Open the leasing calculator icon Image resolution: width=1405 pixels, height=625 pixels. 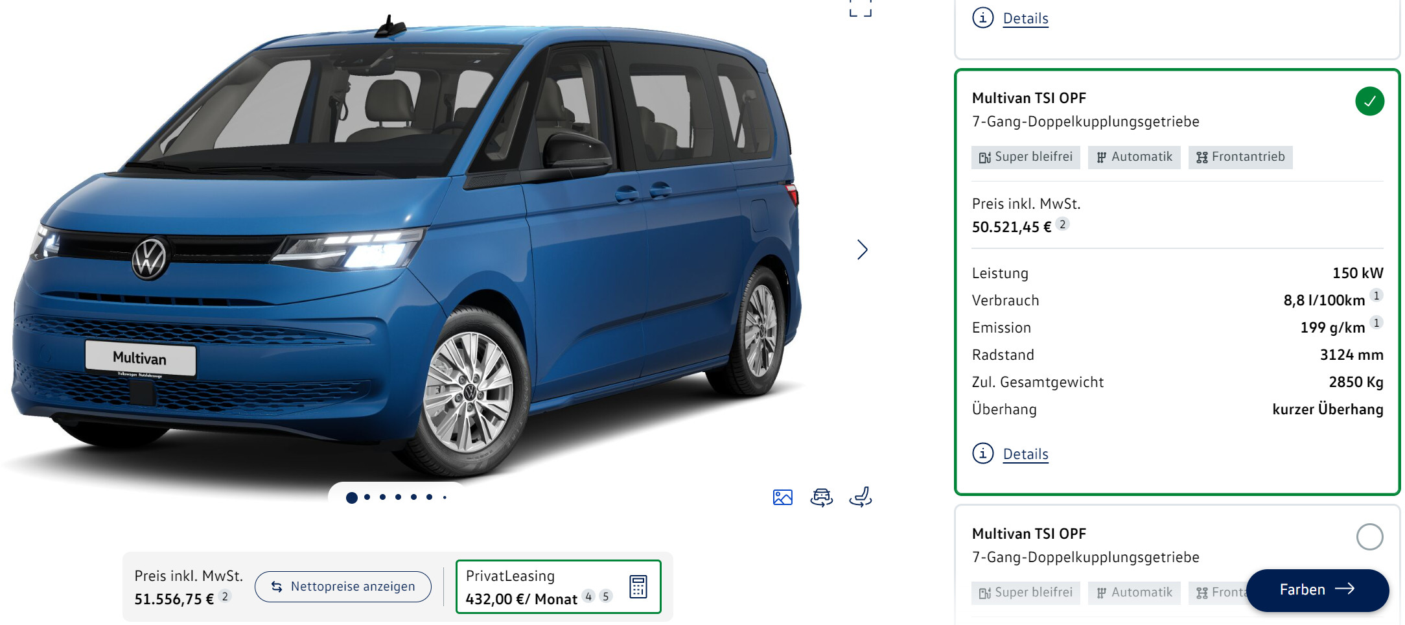(638, 586)
